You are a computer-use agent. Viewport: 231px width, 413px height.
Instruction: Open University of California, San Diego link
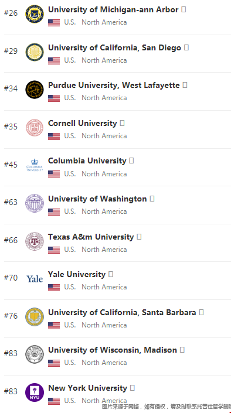[115, 47]
